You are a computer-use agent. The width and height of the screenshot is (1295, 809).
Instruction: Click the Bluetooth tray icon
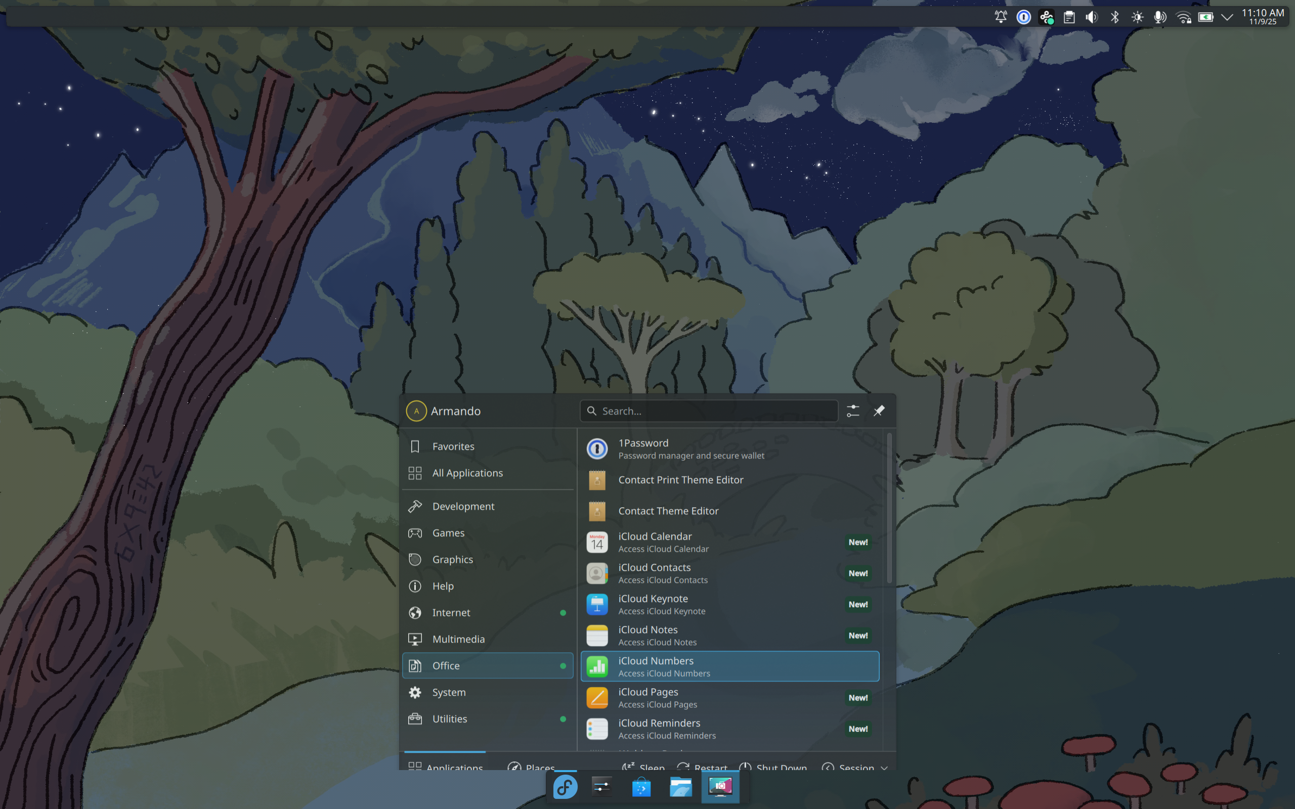tap(1115, 17)
